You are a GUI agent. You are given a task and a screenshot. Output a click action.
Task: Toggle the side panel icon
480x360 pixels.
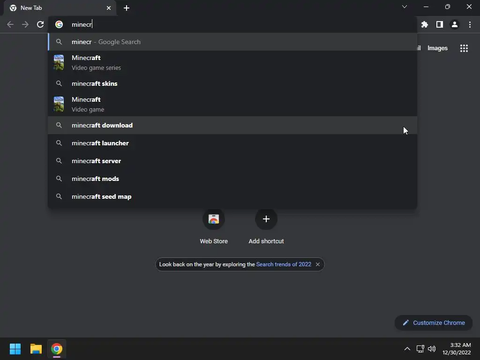[440, 24]
